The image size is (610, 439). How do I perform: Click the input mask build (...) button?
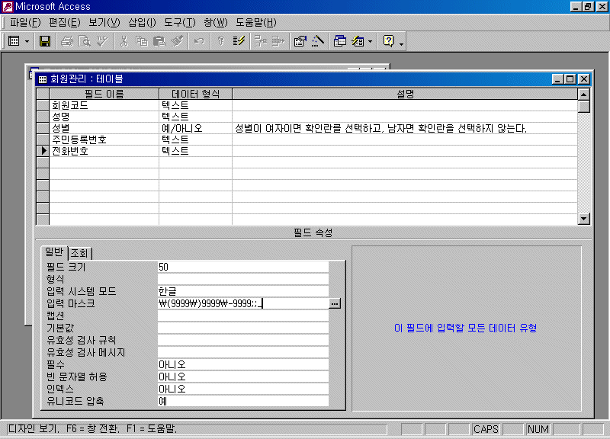(x=335, y=303)
